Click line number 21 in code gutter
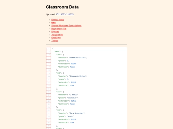 [49, 110]
